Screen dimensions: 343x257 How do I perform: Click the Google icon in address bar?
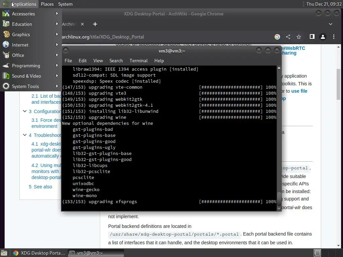[x=277, y=37]
